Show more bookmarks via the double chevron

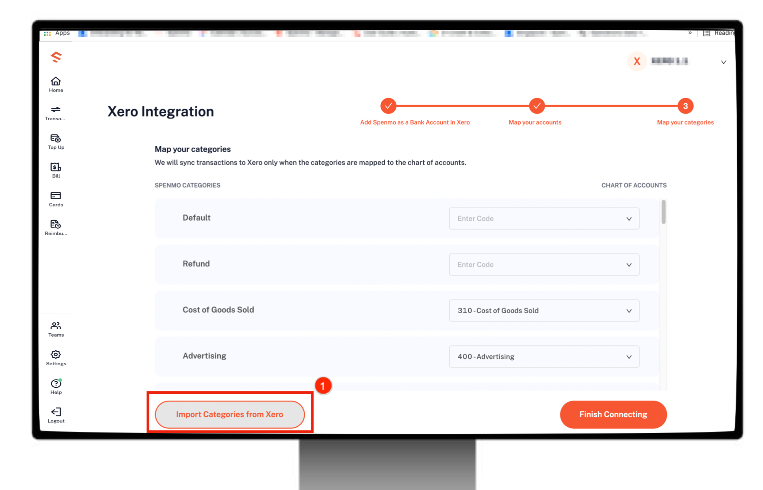(x=690, y=33)
